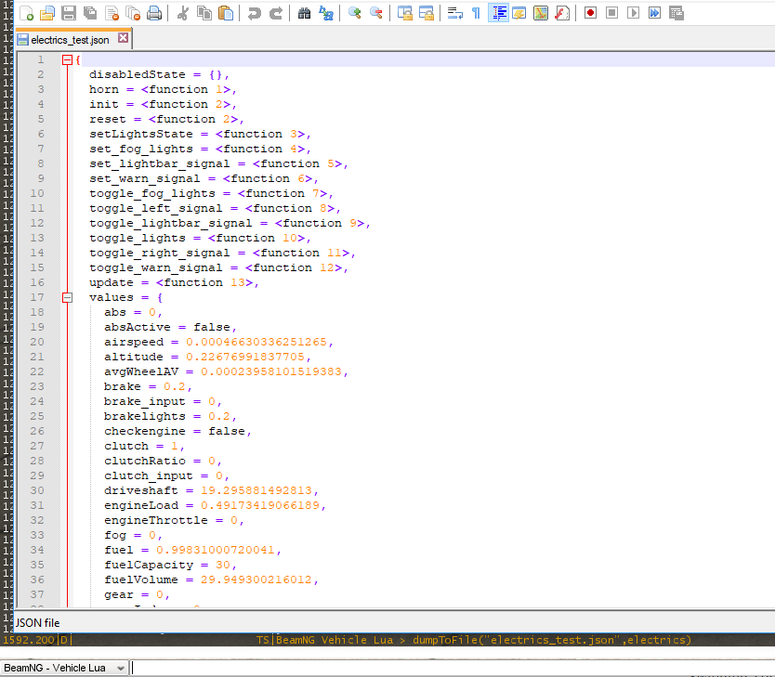Create a new file with toolbar icon
This screenshot has height=677, width=775.
pos(26,13)
